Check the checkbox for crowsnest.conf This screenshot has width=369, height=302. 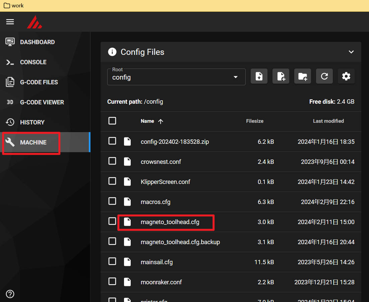point(112,161)
